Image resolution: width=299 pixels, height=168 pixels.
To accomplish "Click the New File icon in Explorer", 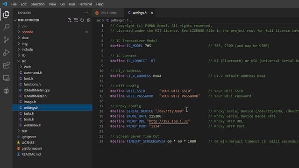I will 69,20.
